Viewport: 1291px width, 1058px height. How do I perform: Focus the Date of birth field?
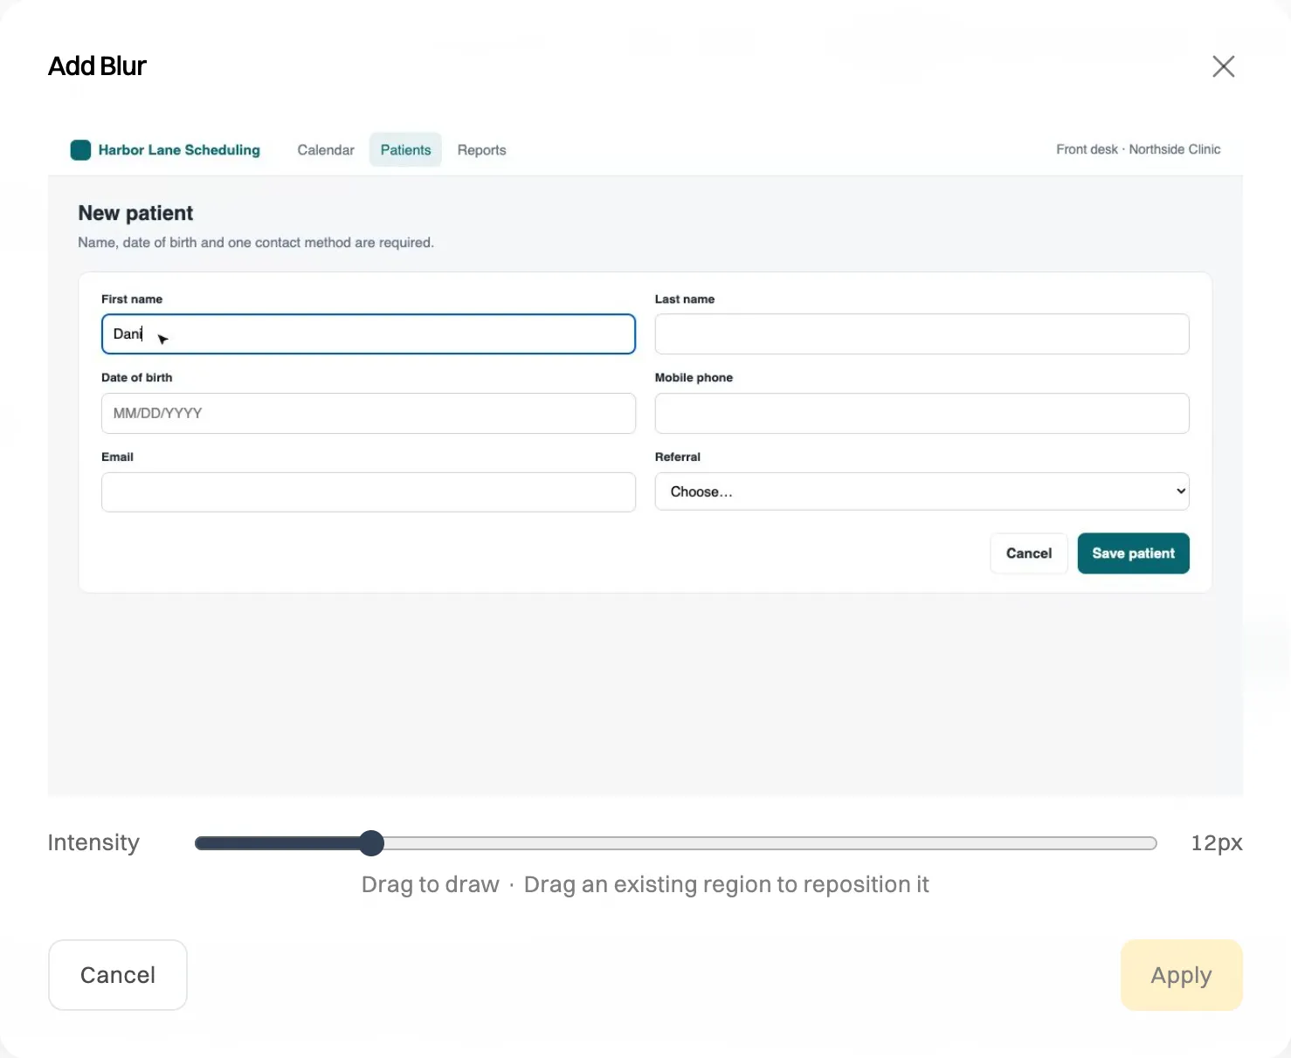pos(369,413)
